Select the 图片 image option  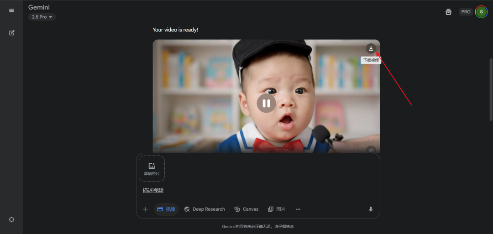point(277,209)
